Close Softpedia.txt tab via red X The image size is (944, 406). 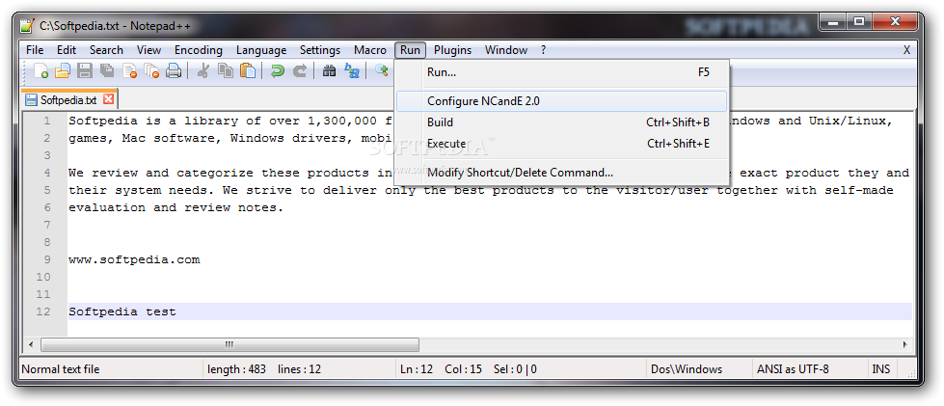click(108, 98)
